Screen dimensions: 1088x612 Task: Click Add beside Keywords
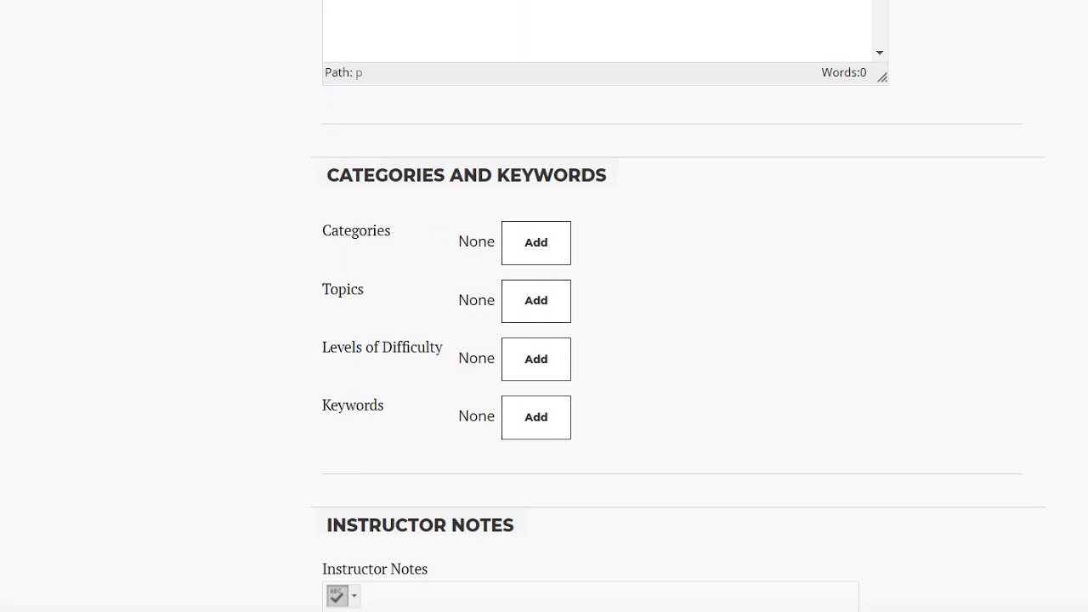coord(535,417)
